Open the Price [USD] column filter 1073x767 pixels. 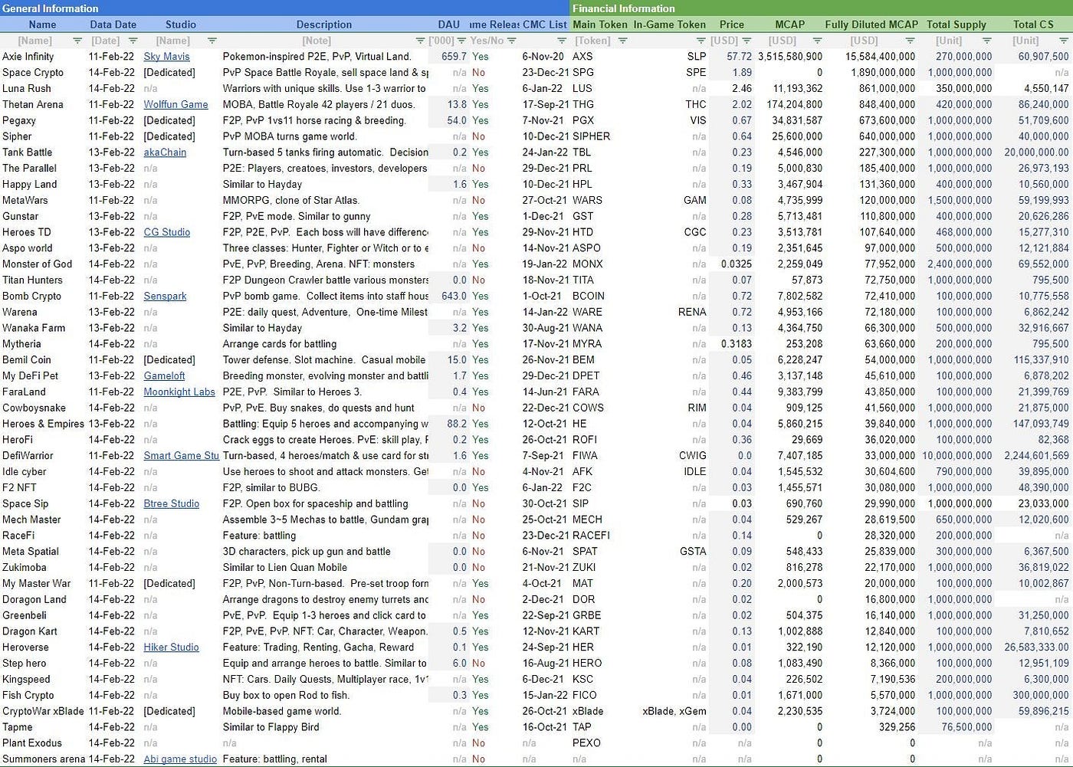pyautogui.click(x=747, y=41)
